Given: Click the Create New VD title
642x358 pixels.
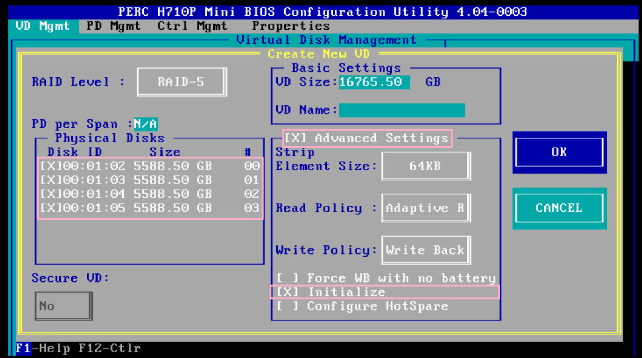Looking at the screenshot, I should coord(319,54).
